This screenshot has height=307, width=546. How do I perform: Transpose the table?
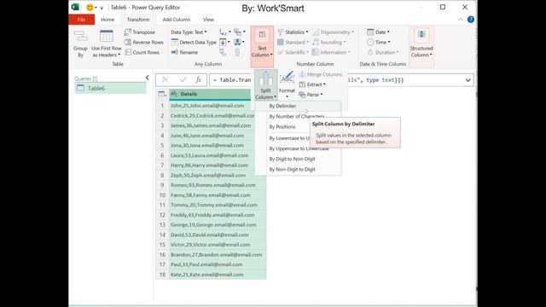point(140,32)
